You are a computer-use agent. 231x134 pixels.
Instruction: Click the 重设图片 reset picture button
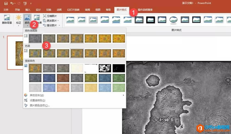tap(50, 25)
